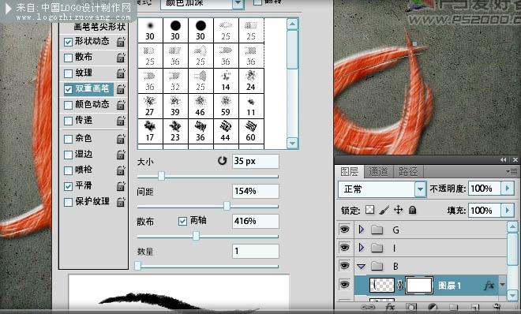Uncheck the 两轴 both axes checkbox
The image size is (521, 314).
[182, 221]
